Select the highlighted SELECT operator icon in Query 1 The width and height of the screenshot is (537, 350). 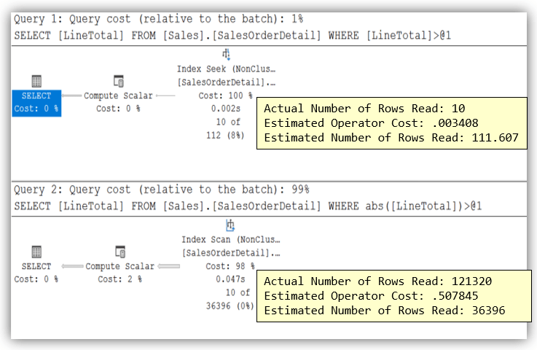coord(36,82)
